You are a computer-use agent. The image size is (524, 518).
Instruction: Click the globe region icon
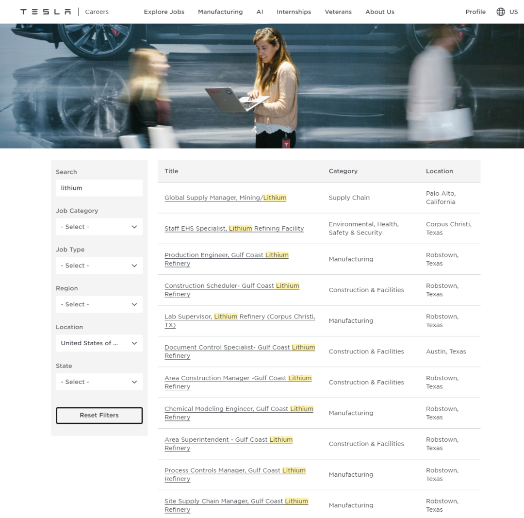[501, 12]
